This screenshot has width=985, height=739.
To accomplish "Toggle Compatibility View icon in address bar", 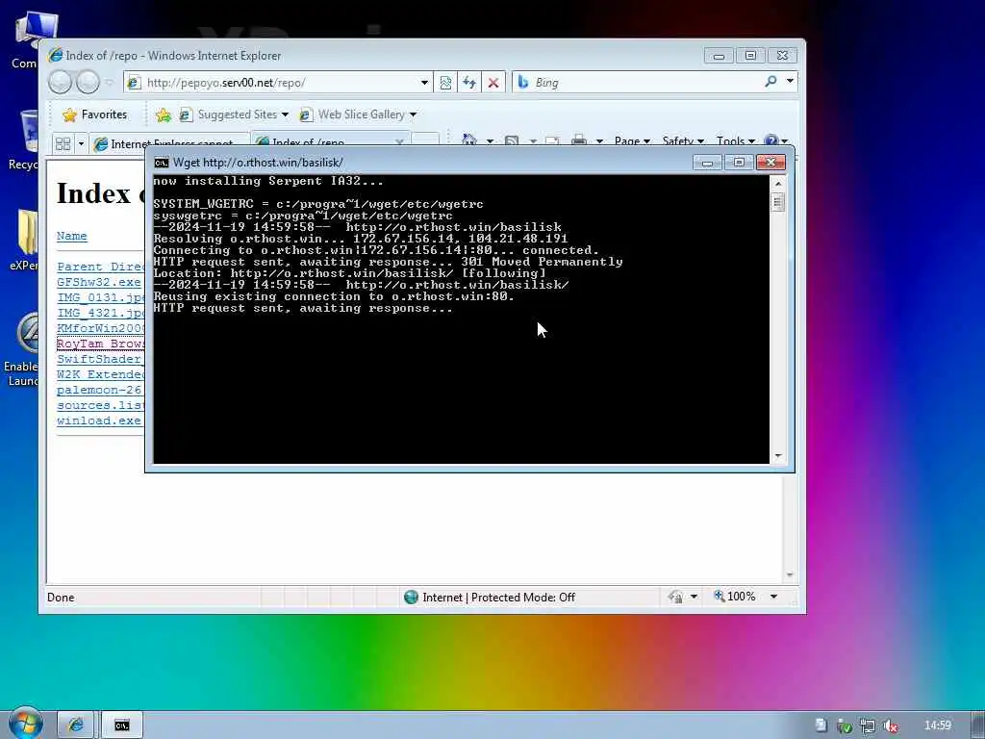I will click(445, 83).
